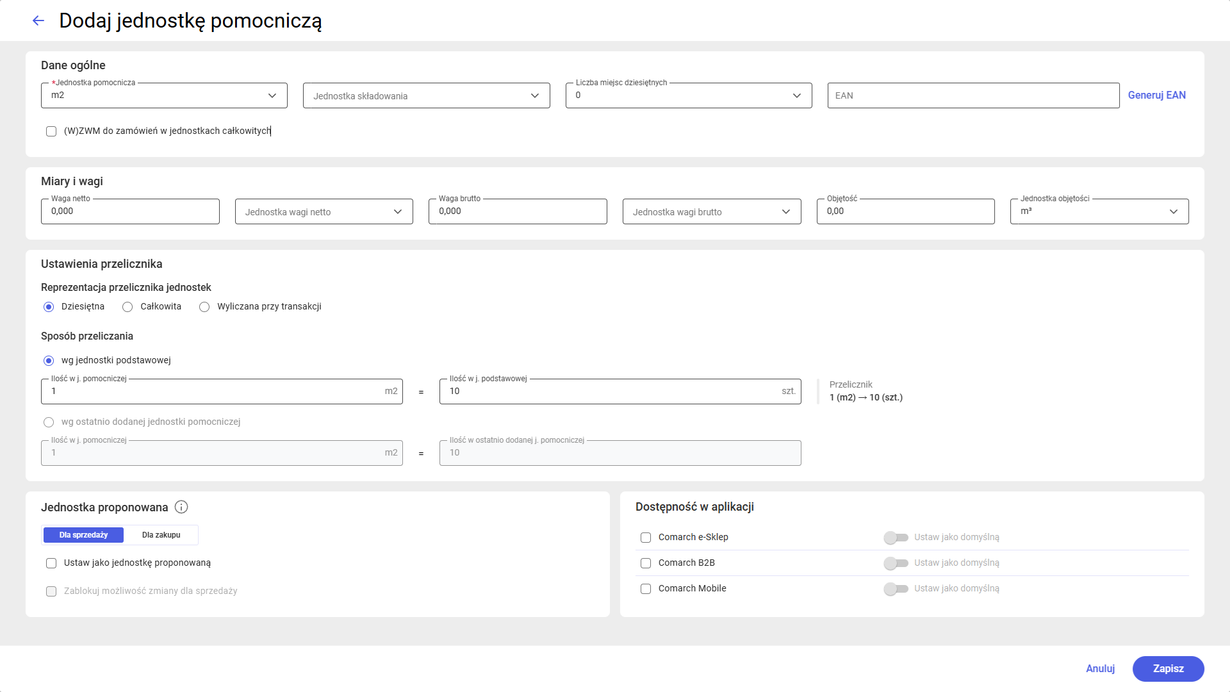Click Generuj EAN link
Screen dimensions: 1230x692
click(x=1156, y=95)
